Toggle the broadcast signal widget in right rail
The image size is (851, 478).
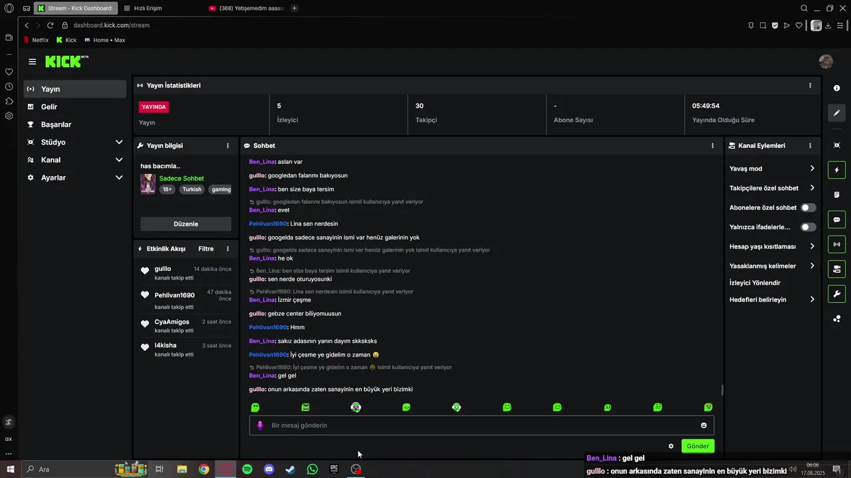click(836, 244)
